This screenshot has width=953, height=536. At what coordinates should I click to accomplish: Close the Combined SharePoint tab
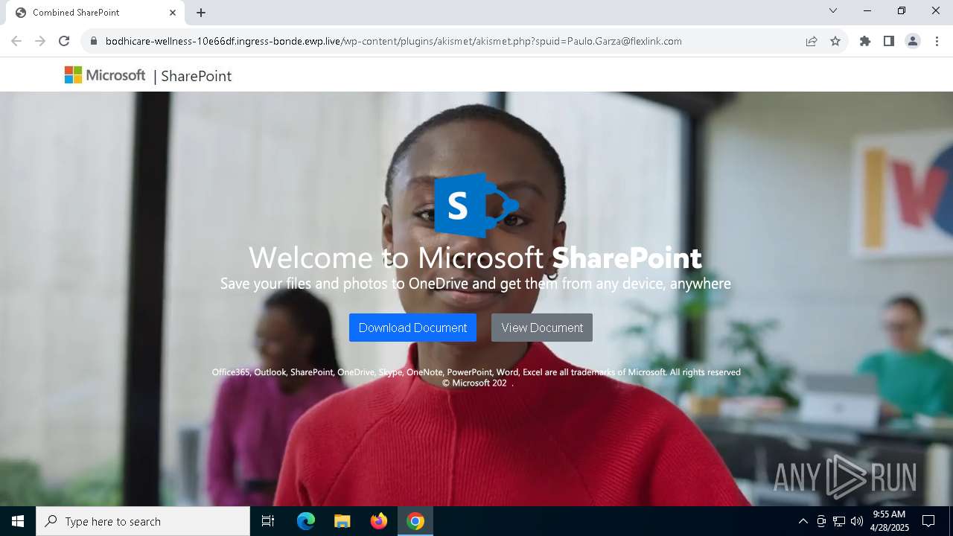coord(173,13)
